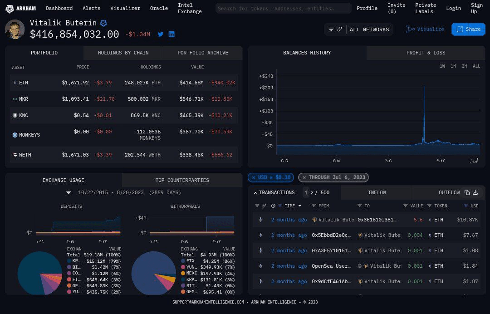Select the ALL balance history range
Image resolution: width=490 pixels, height=314 pixels.
tap(476, 66)
